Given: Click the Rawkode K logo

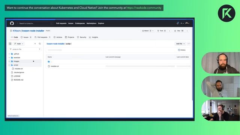Looking at the screenshot, I should (226, 13).
